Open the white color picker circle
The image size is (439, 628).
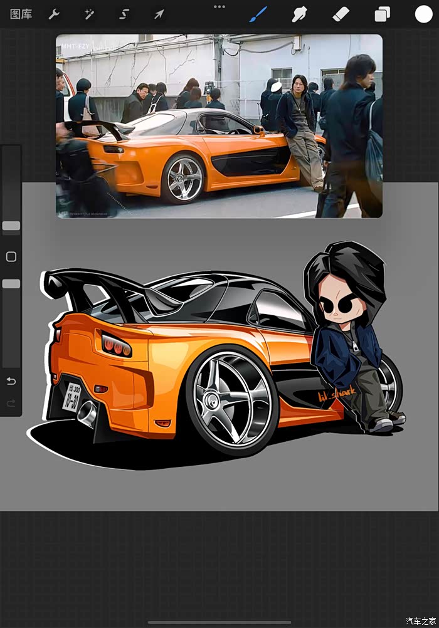(423, 14)
